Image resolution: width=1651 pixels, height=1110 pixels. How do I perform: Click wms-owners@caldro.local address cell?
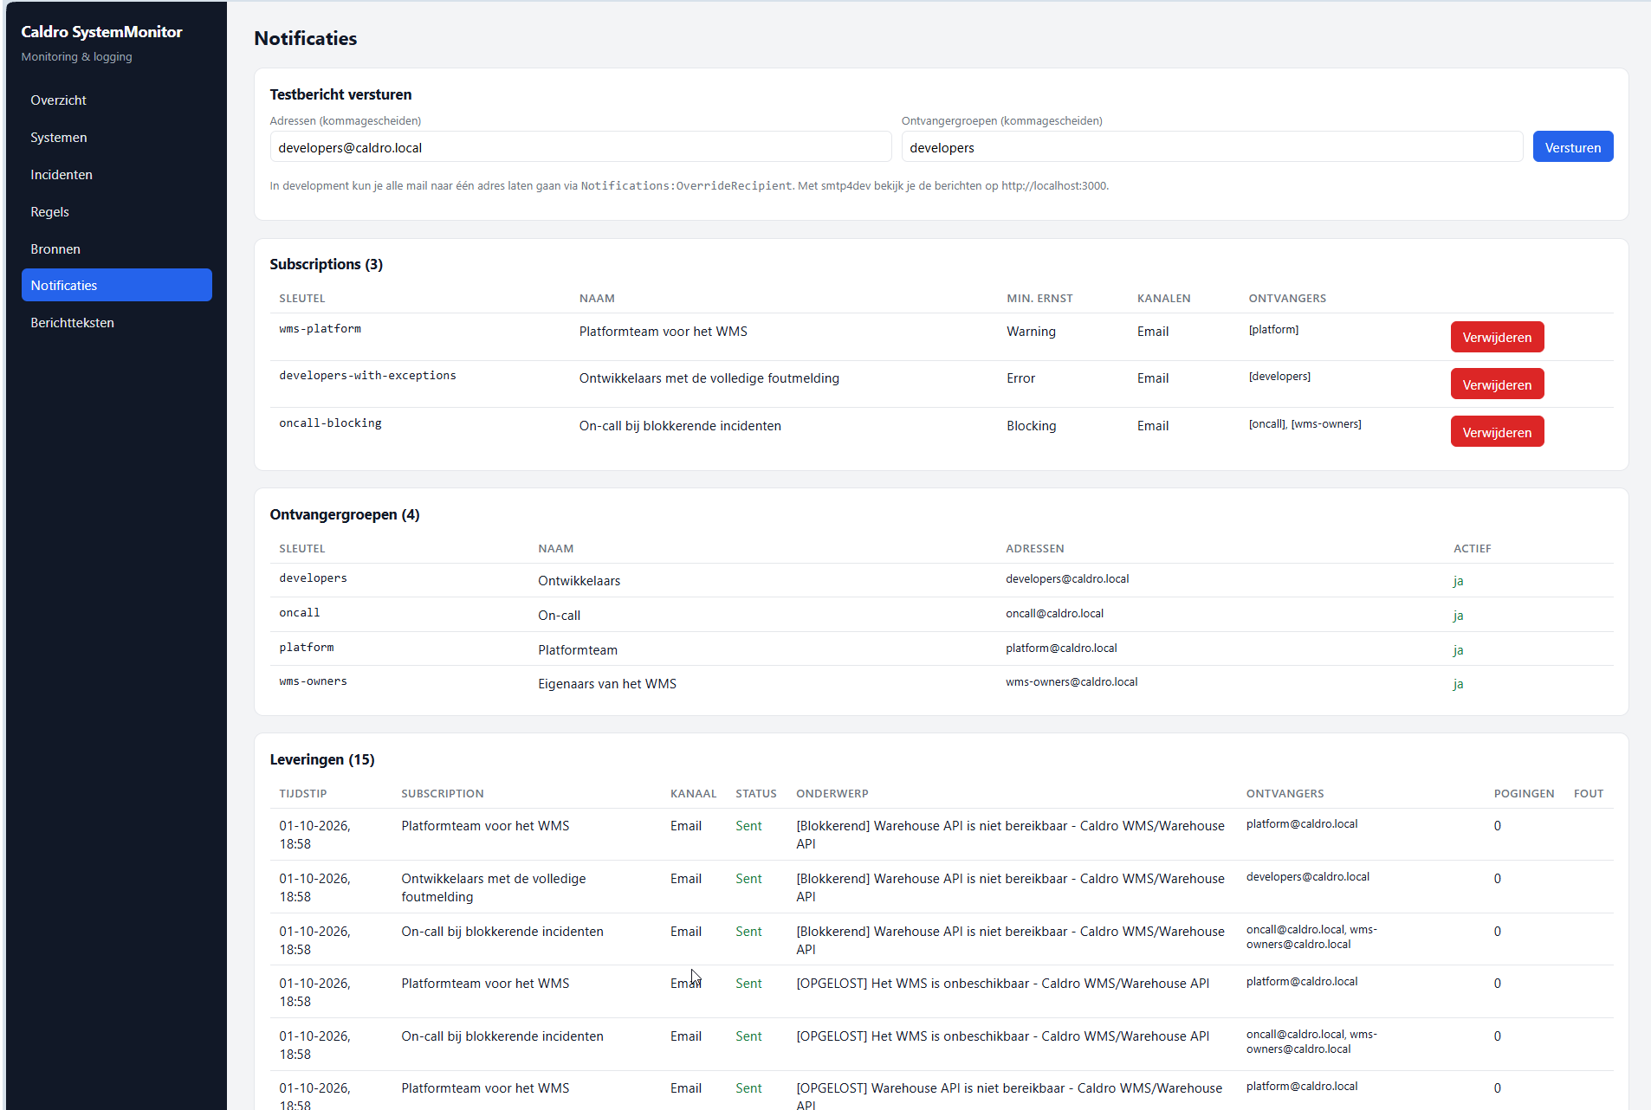(1072, 682)
